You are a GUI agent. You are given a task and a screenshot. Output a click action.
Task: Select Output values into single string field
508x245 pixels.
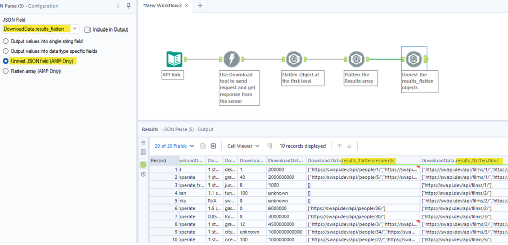tap(6, 42)
